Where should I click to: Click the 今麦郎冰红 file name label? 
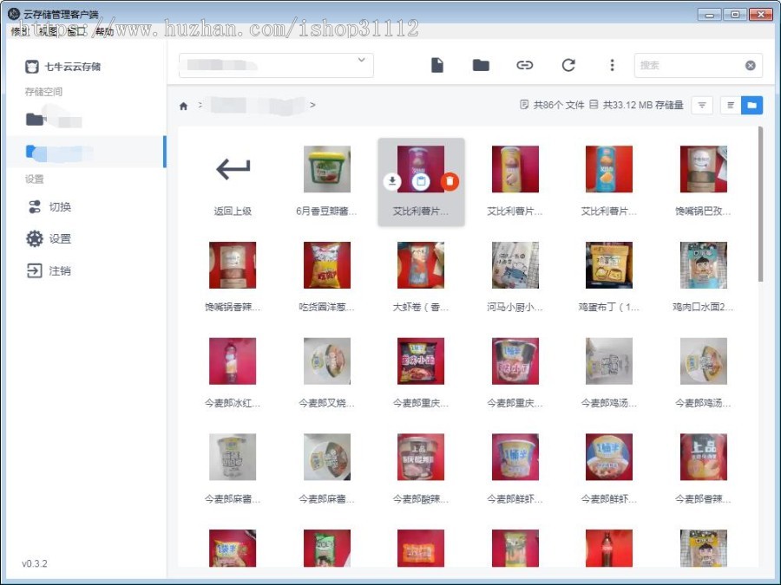click(233, 403)
